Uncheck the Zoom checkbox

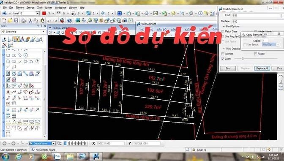coord(223,59)
